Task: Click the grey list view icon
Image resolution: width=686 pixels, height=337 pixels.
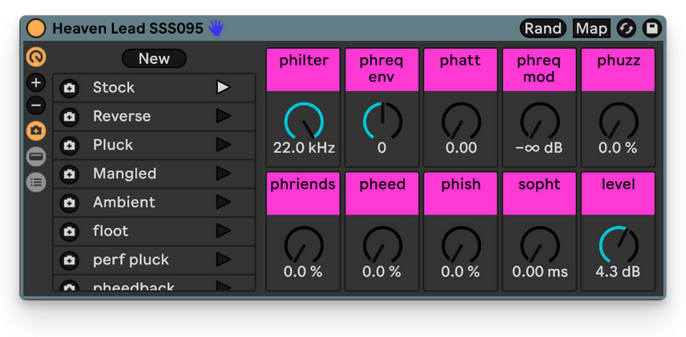Action: click(x=37, y=182)
